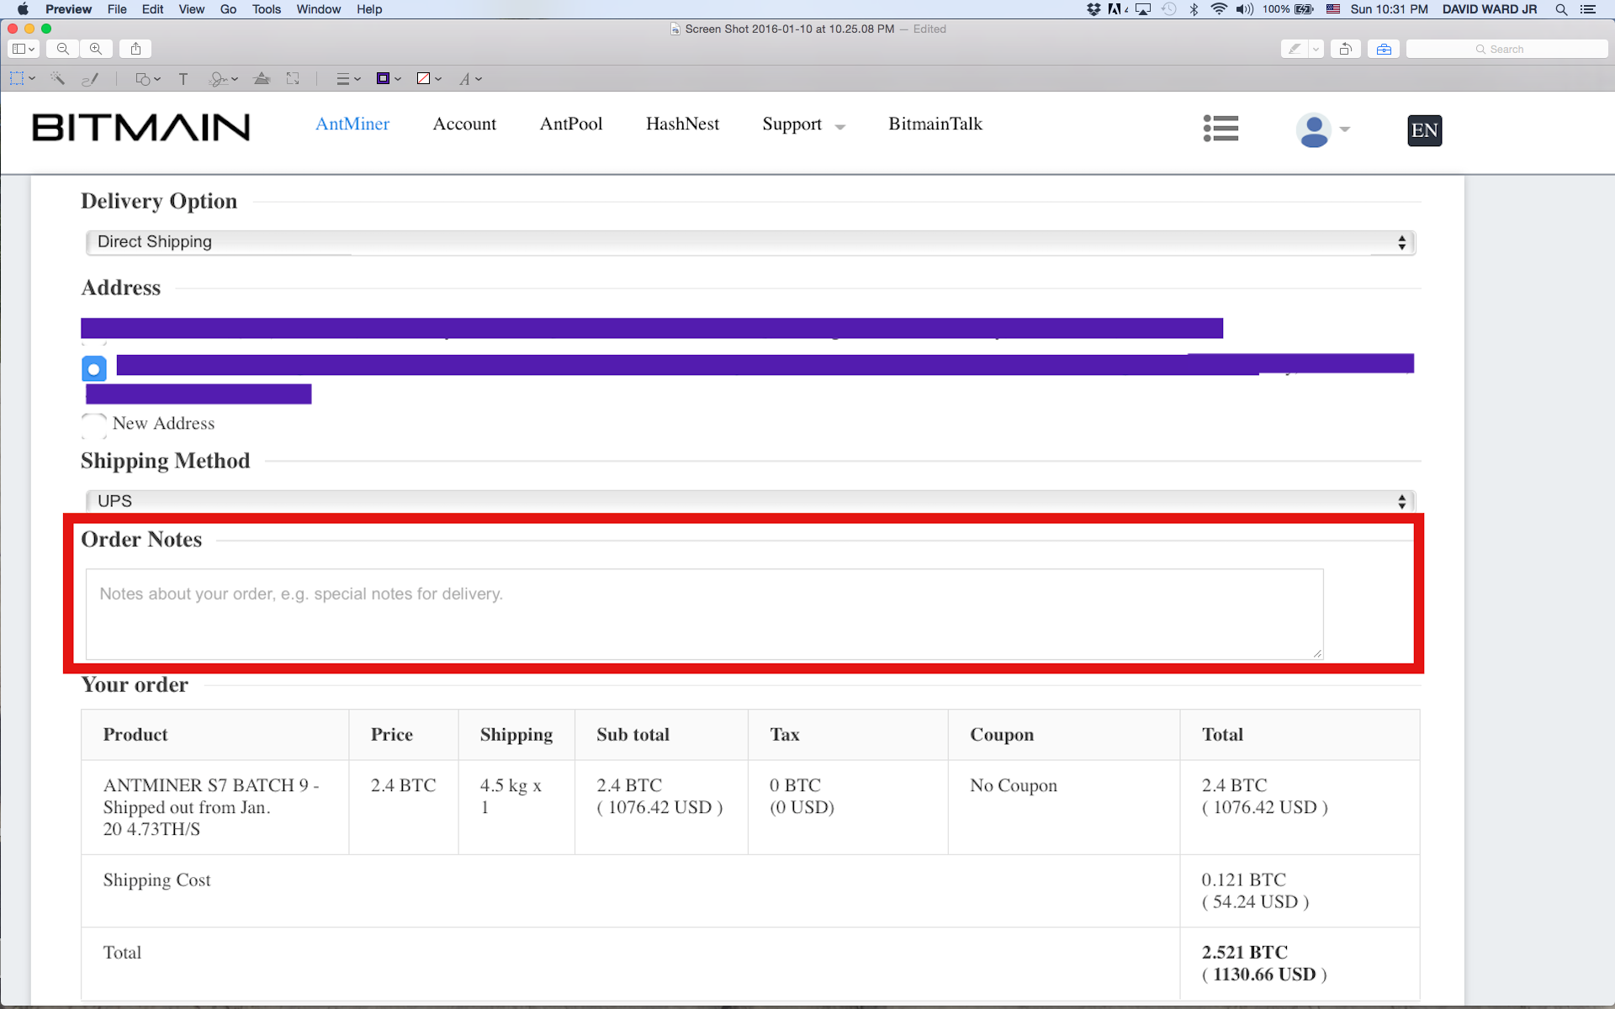Go to the AntPool link
This screenshot has height=1009, width=1615.
[x=571, y=124]
